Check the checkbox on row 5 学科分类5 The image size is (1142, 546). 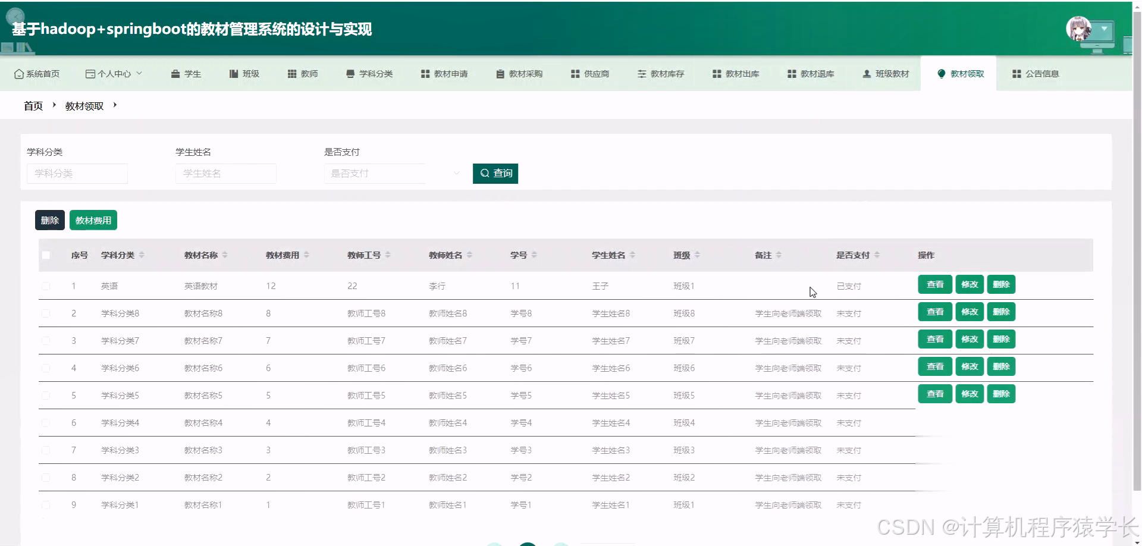pos(46,395)
